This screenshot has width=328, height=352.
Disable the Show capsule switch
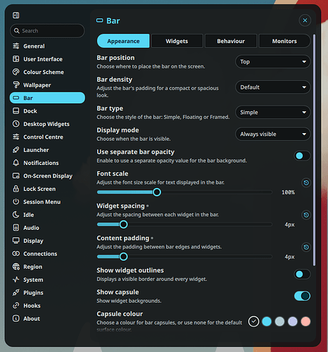point(302,296)
